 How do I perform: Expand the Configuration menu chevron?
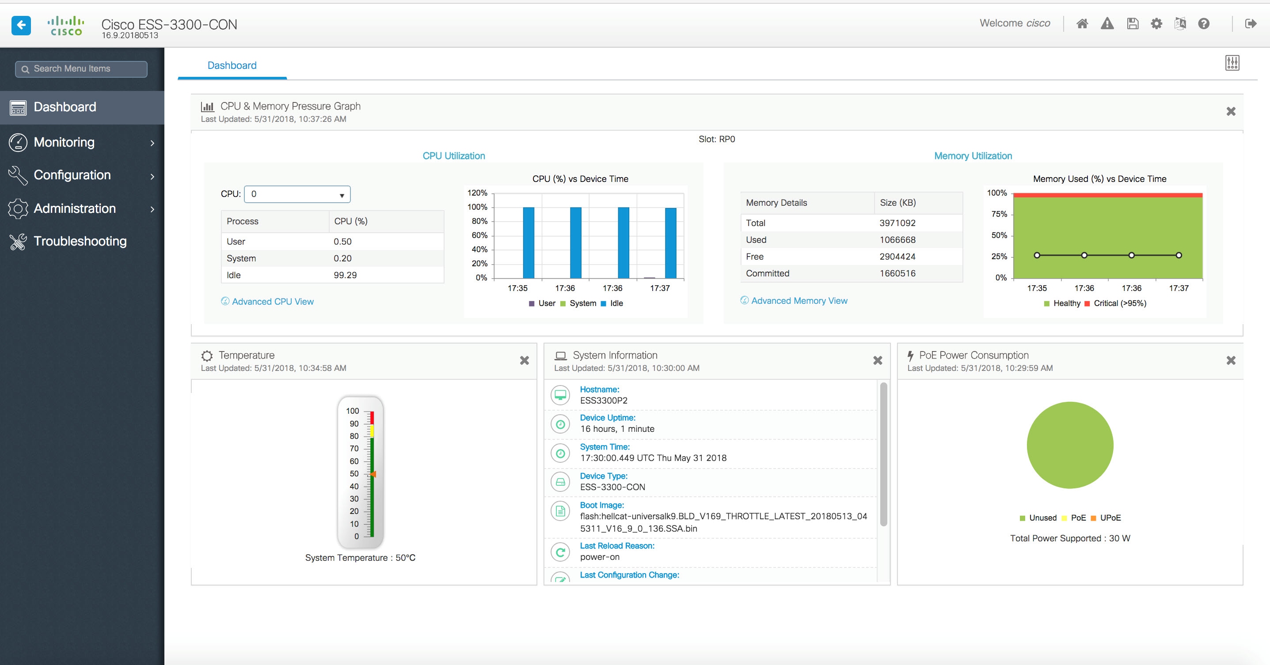coord(152,176)
